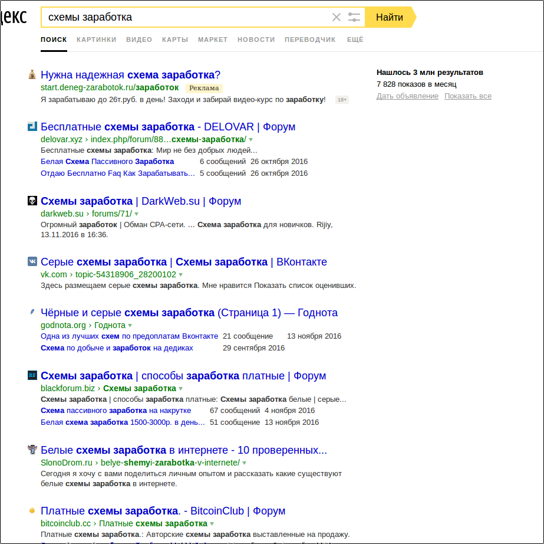This screenshot has width=544, height=544.
Task: Expand dropdown arrow next to SlonoDrom.ru URL
Action: point(244,463)
